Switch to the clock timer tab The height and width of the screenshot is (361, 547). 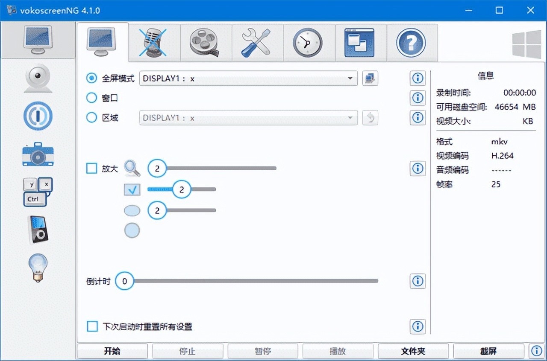click(x=309, y=42)
